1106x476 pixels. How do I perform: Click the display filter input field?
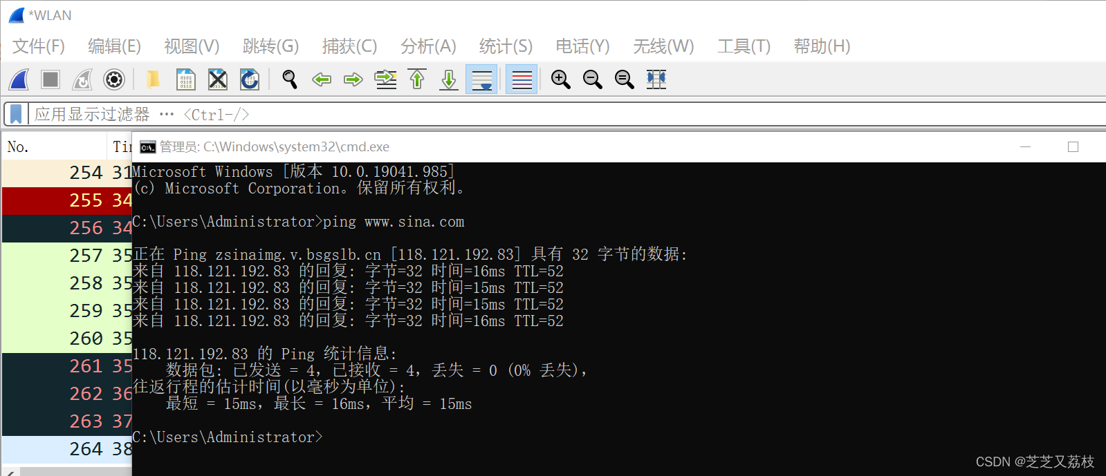pos(567,114)
